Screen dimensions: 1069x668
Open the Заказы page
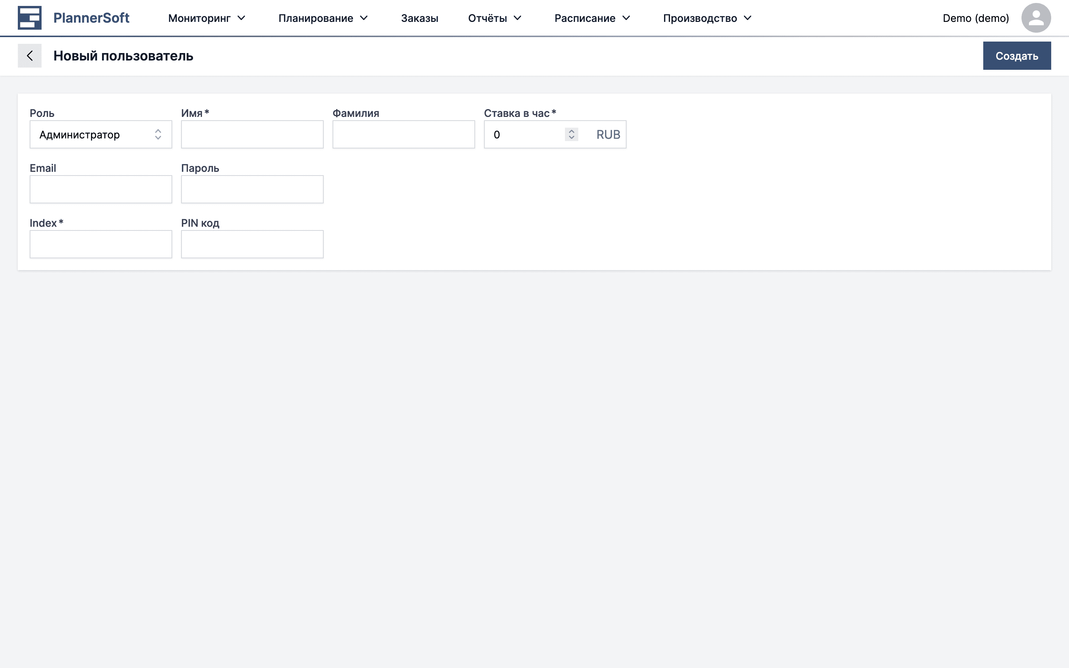point(419,18)
